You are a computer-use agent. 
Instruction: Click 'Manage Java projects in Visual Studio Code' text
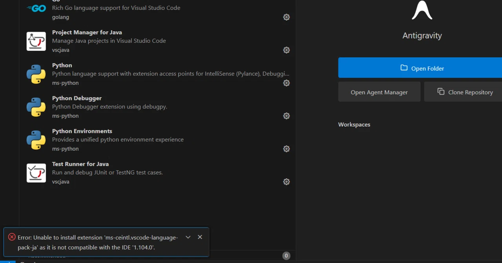click(x=109, y=41)
